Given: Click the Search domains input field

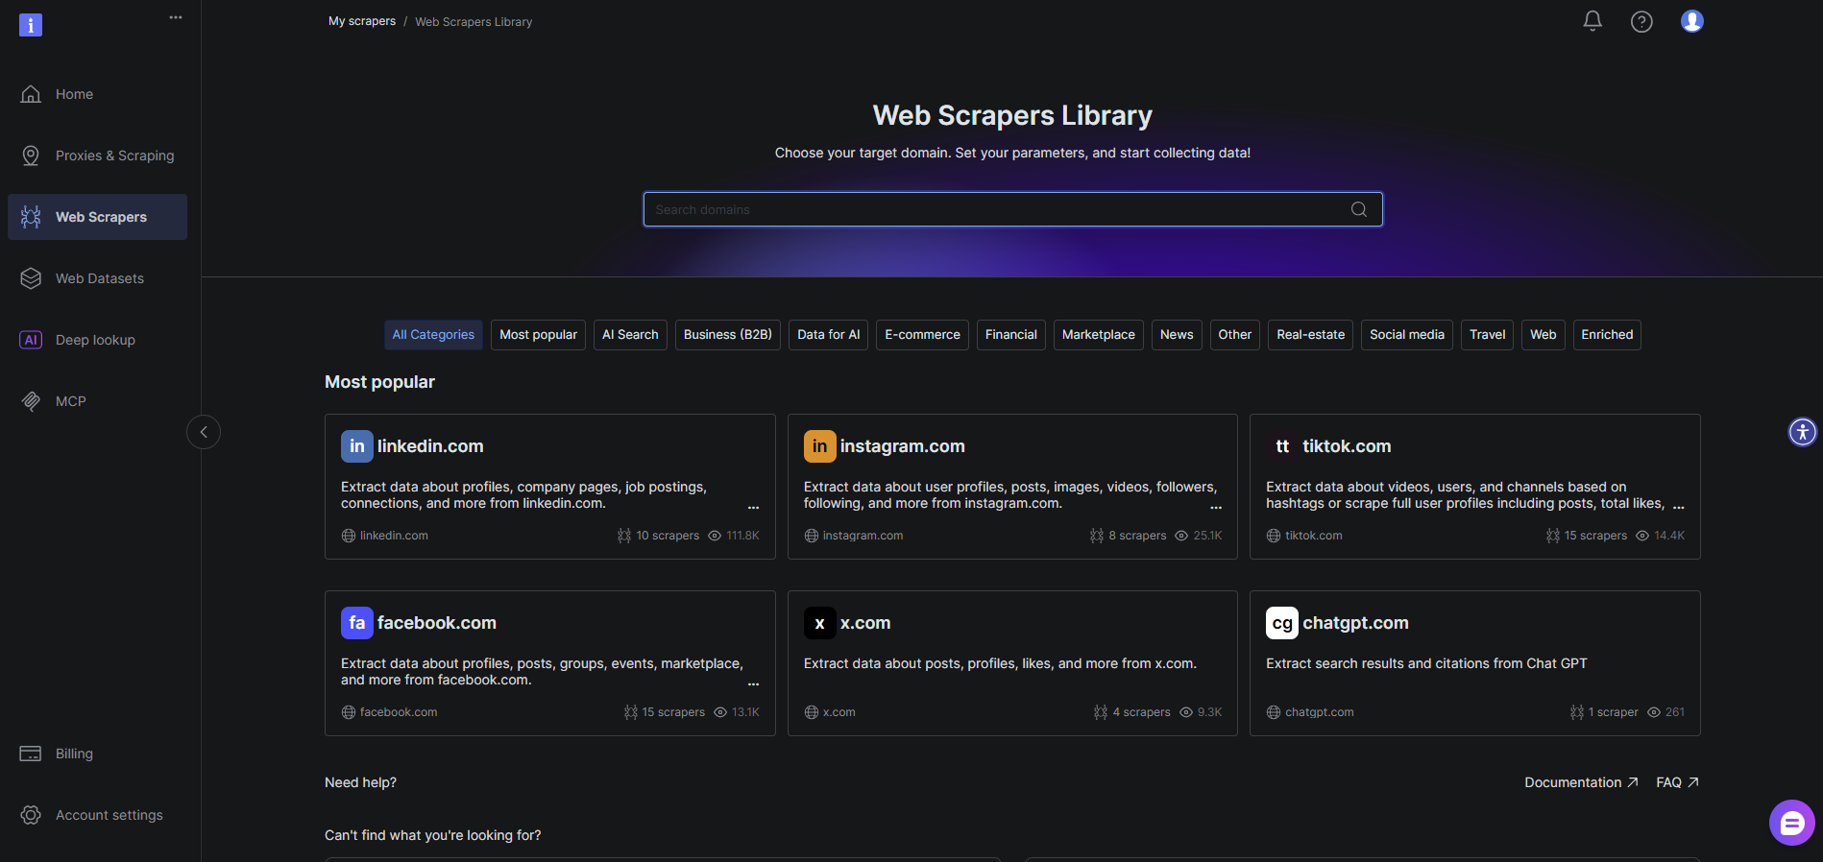Looking at the screenshot, I should pos(994,209).
